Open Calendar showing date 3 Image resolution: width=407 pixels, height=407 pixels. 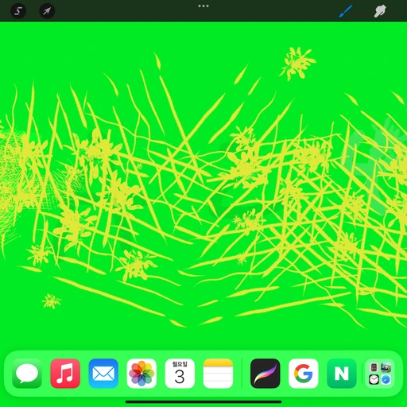[x=180, y=374]
